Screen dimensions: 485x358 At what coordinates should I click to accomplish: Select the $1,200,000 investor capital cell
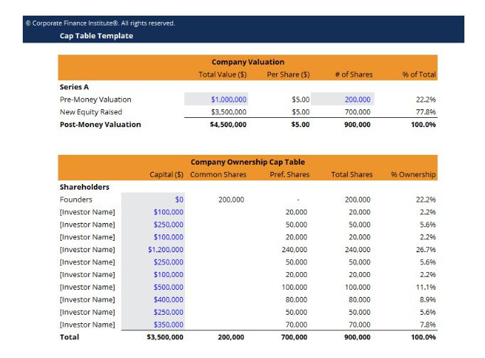166,249
